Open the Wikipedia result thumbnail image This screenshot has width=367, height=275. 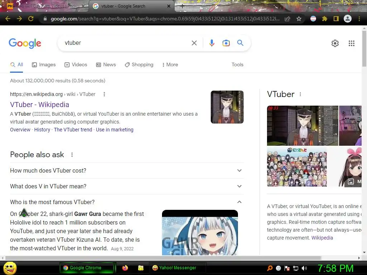coord(227,107)
